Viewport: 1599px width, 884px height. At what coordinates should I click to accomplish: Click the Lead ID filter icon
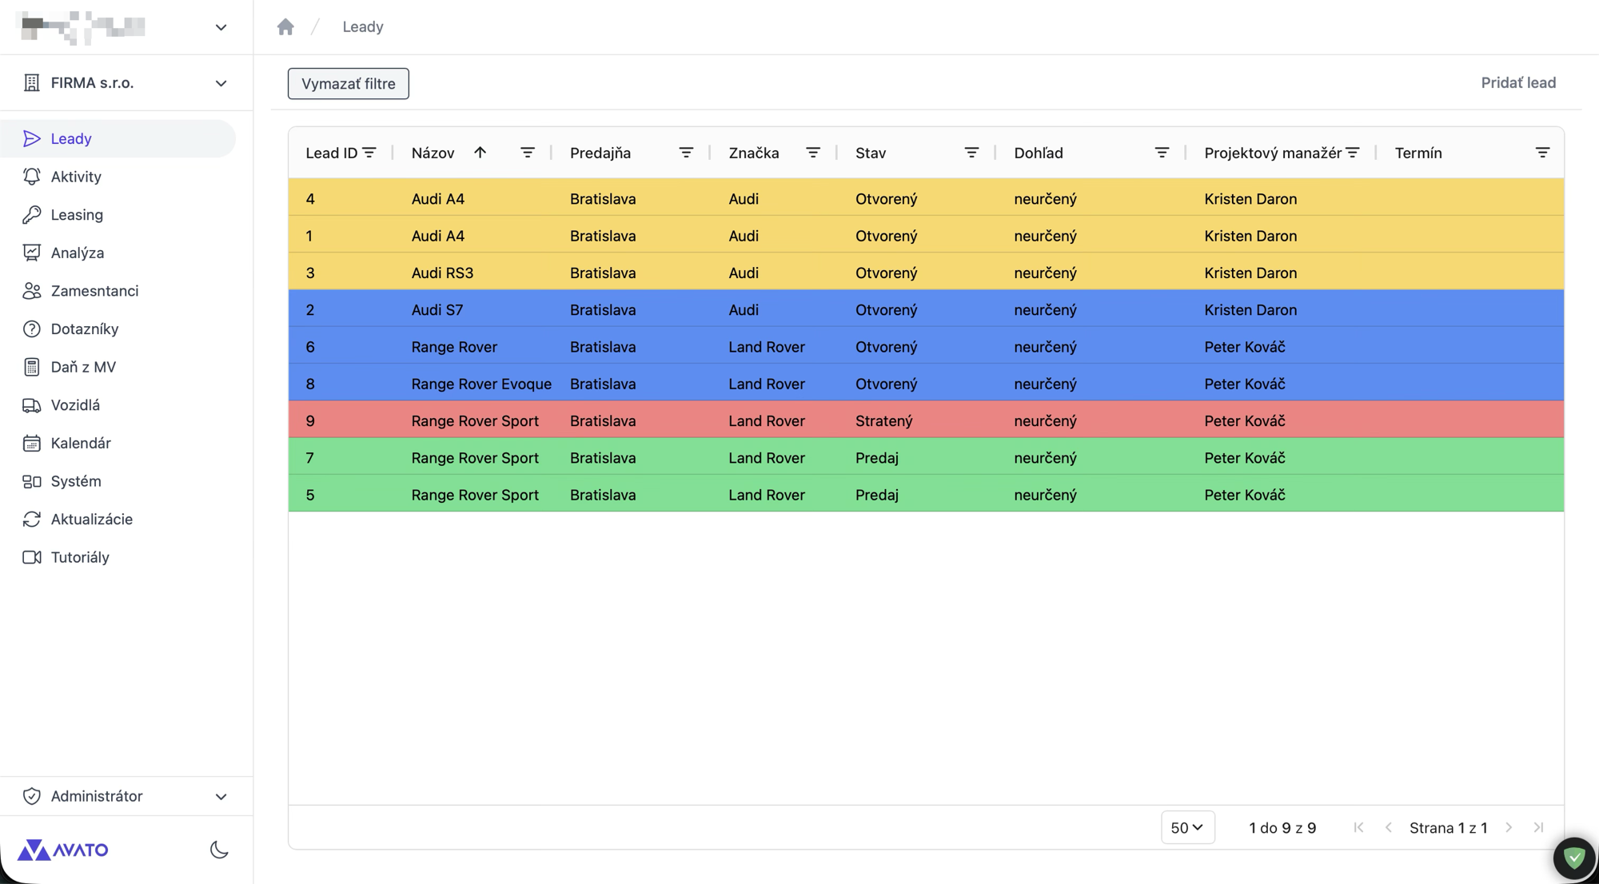click(x=369, y=153)
